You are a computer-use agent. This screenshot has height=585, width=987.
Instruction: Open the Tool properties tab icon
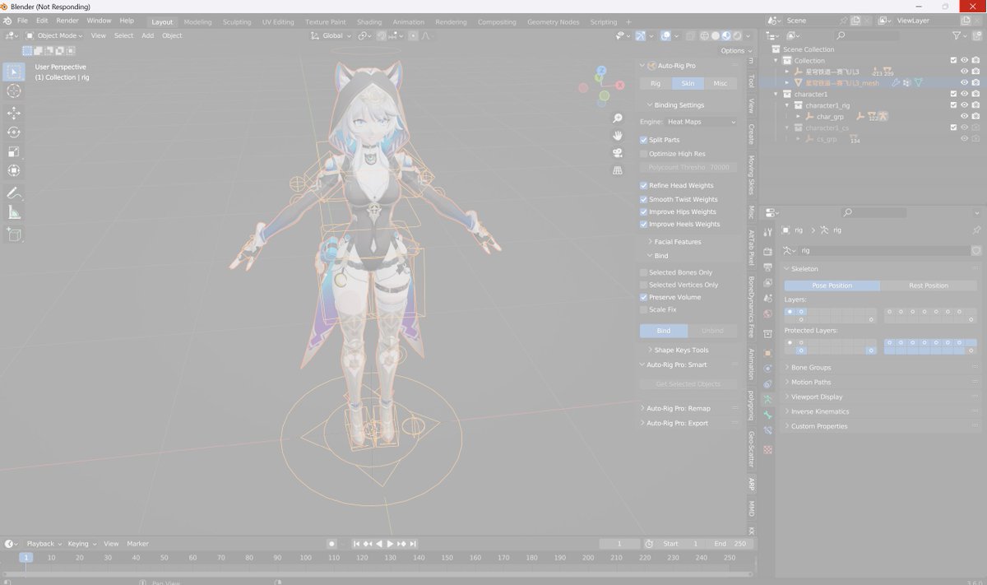[767, 232]
